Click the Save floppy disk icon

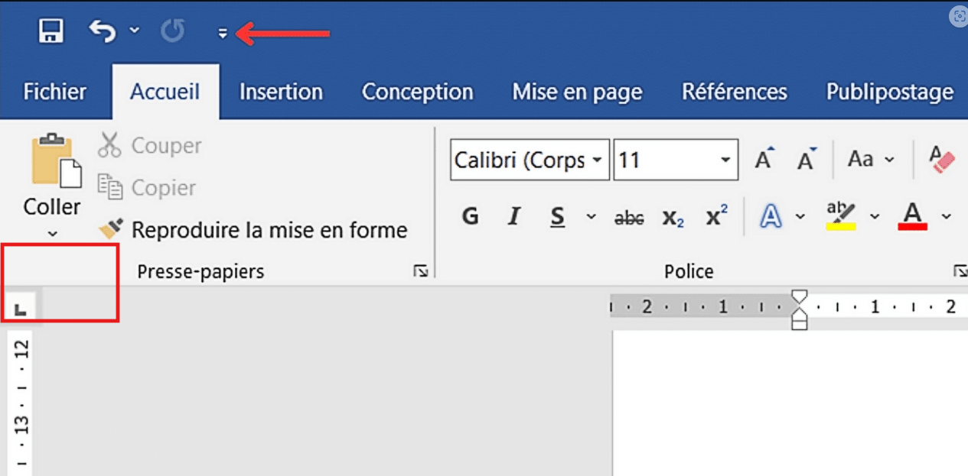51,32
